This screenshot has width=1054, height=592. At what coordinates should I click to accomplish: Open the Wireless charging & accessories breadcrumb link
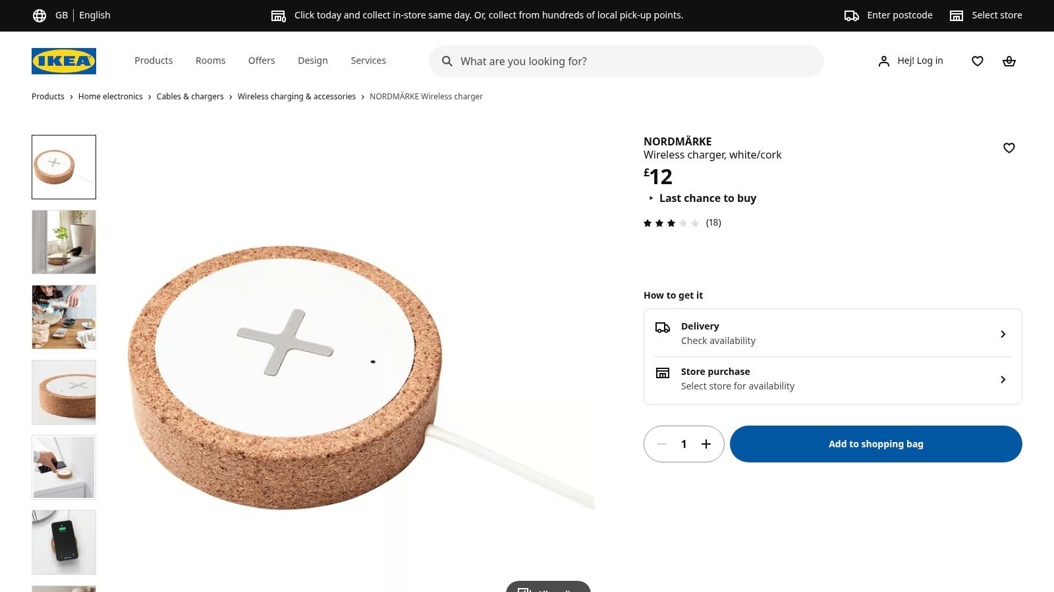click(296, 96)
